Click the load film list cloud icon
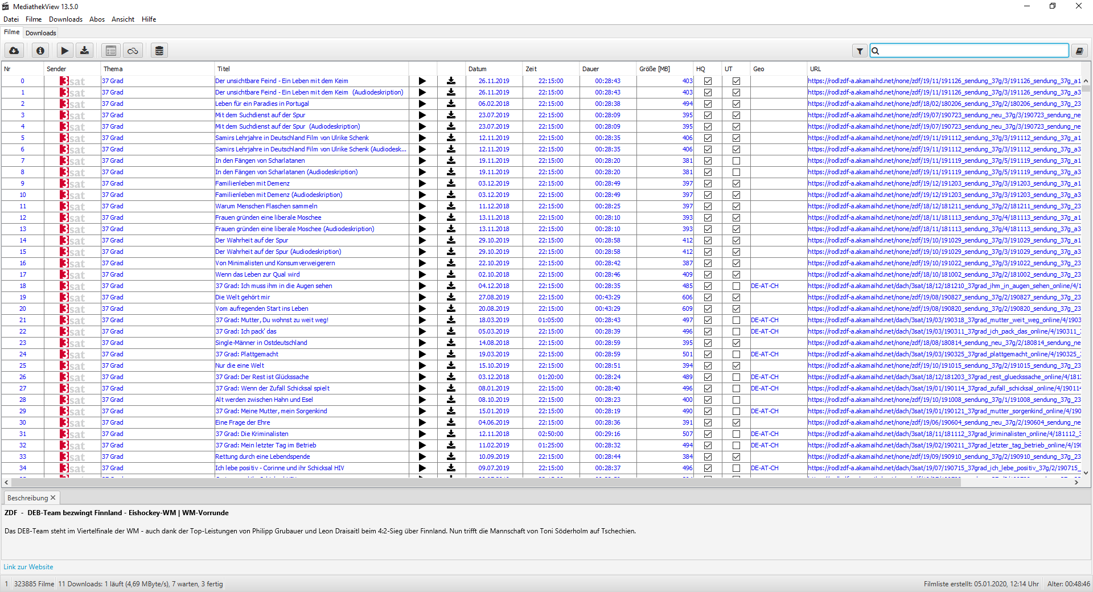This screenshot has height=592, width=1093. [x=14, y=51]
